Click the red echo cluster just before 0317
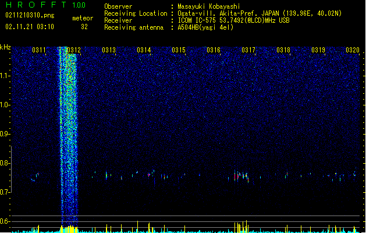 click(x=241, y=176)
